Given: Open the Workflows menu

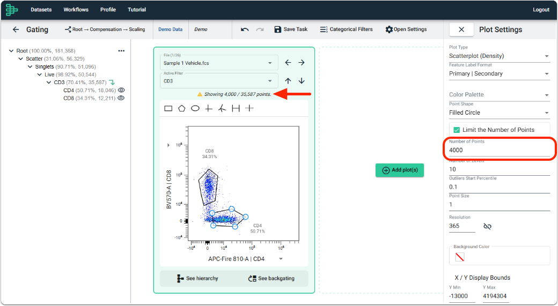Looking at the screenshot, I should click(x=76, y=10).
